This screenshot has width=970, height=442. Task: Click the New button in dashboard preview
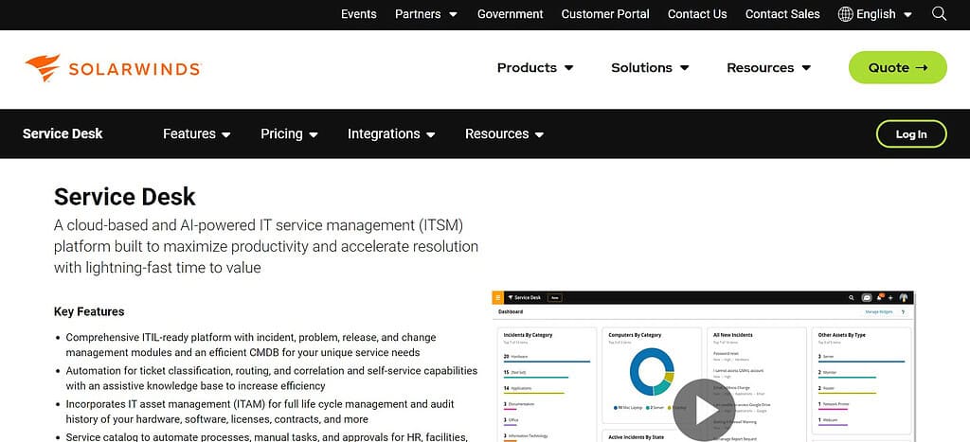555,298
